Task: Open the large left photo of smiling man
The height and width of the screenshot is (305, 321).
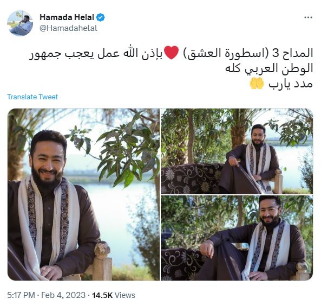Action: [x=83, y=194]
